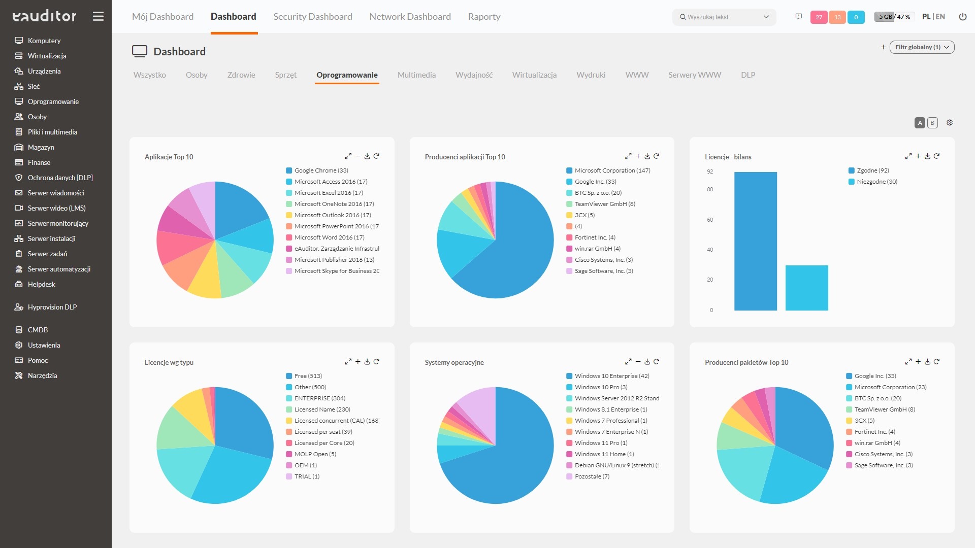The height and width of the screenshot is (548, 975).
Task: Expand Licencje wg typu widget with plus
Action: pyautogui.click(x=357, y=362)
